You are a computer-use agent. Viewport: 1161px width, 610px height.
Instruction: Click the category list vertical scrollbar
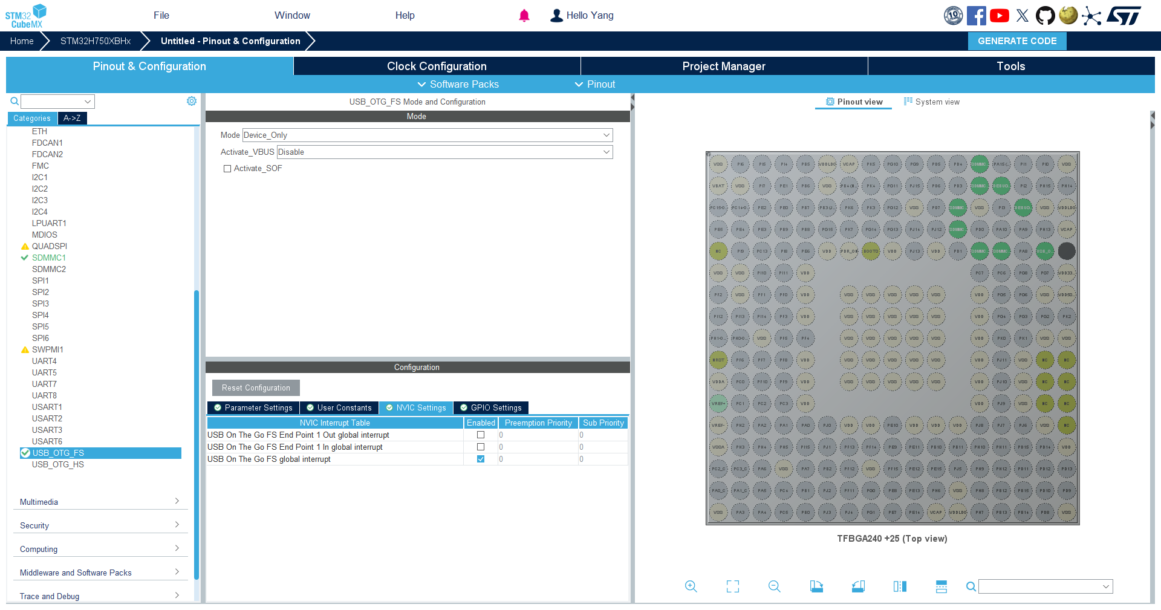point(197,435)
